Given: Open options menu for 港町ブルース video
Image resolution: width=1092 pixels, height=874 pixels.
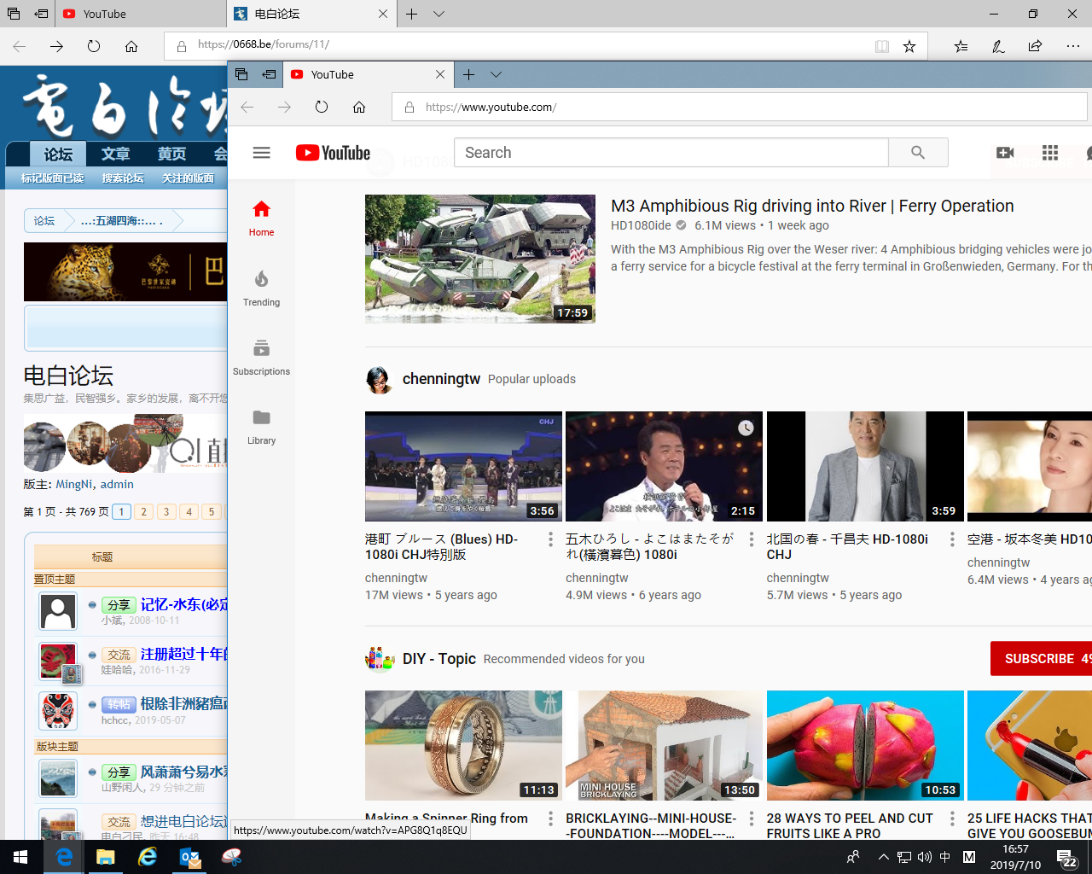Looking at the screenshot, I should tap(550, 539).
